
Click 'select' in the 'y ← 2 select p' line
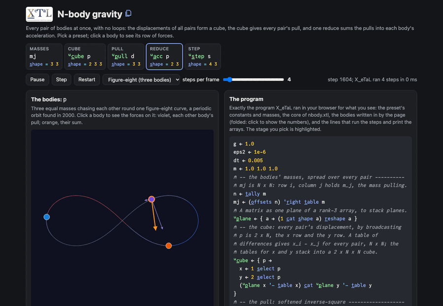[266, 277]
